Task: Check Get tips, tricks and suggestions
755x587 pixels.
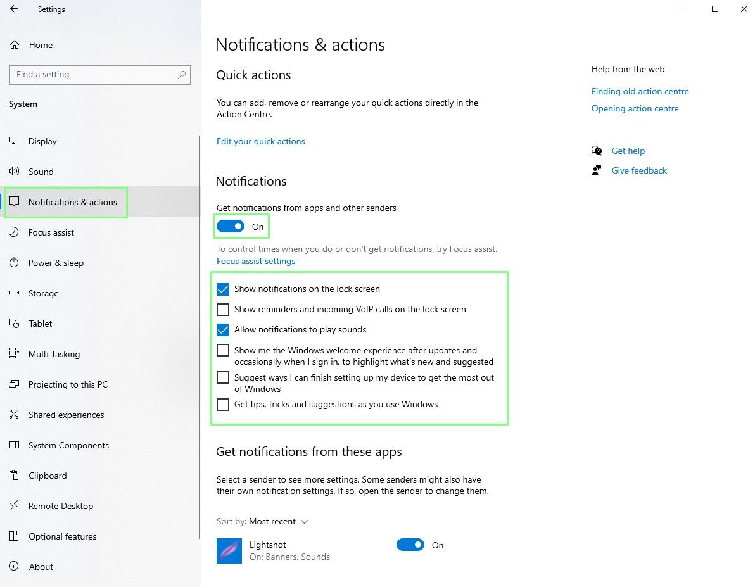Action: coord(223,405)
